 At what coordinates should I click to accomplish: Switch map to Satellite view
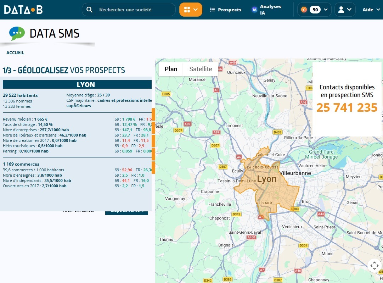[201, 69]
